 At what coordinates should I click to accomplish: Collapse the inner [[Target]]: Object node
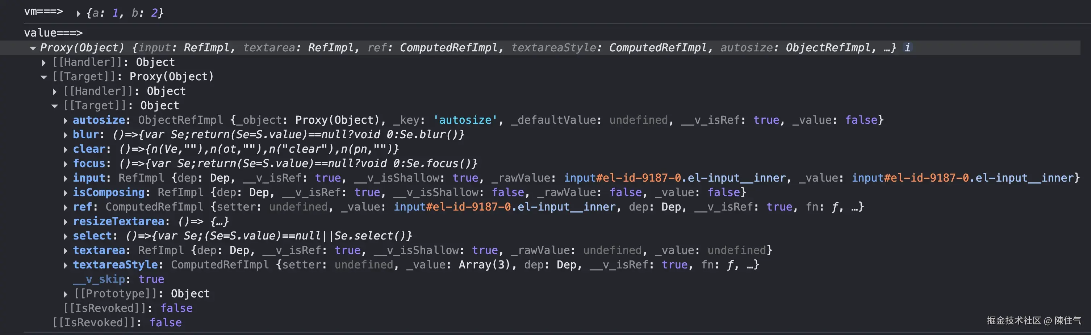point(55,106)
